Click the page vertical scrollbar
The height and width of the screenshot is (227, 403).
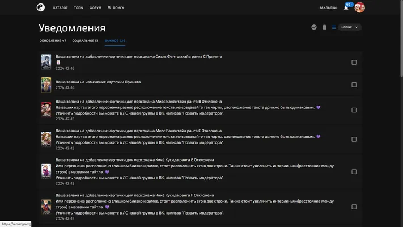click(x=401, y=39)
